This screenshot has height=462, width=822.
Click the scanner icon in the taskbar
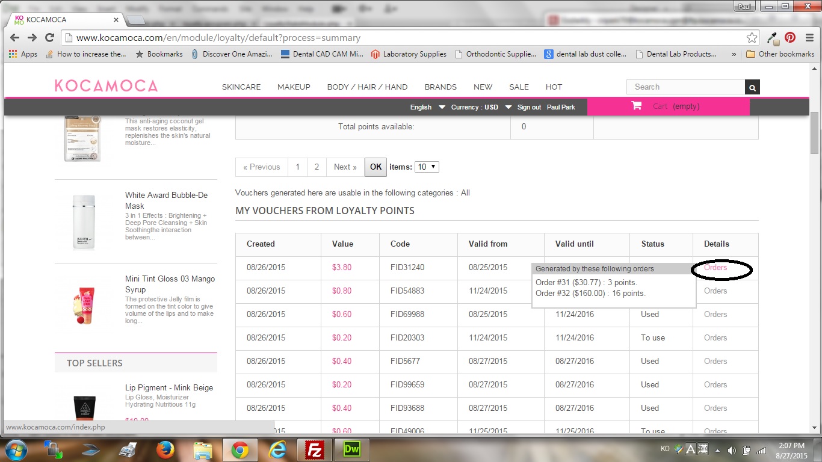pos(91,450)
